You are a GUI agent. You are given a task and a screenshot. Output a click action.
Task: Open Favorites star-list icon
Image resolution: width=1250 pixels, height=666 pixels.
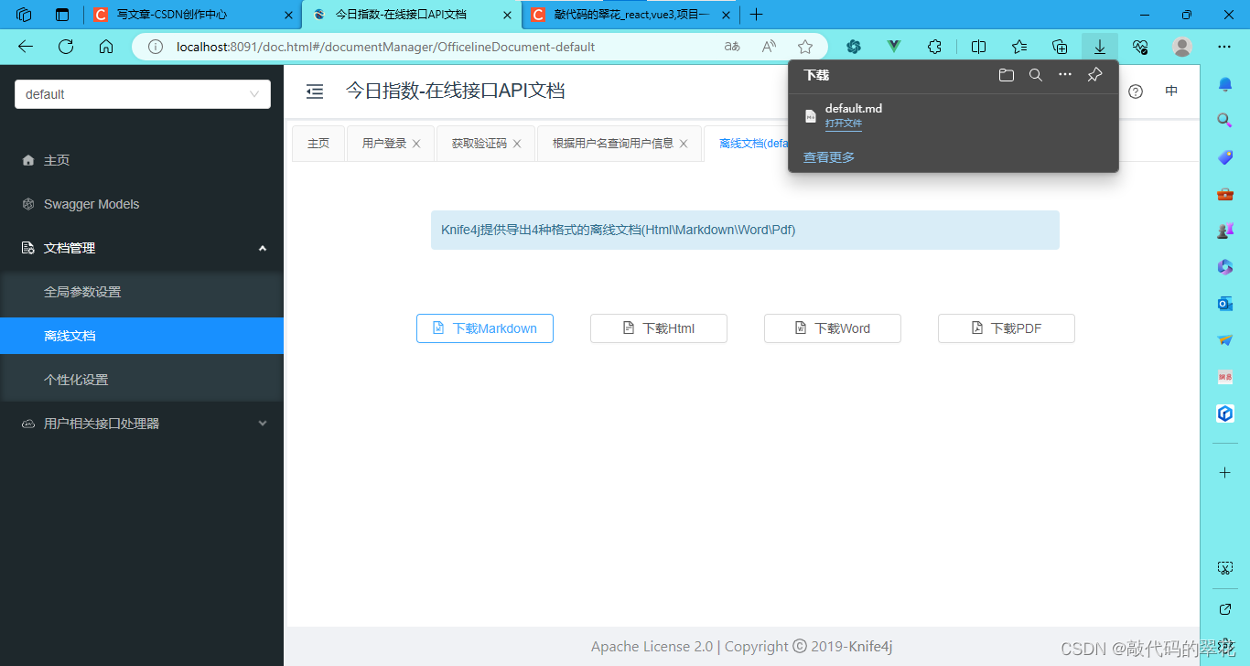pos(1019,47)
